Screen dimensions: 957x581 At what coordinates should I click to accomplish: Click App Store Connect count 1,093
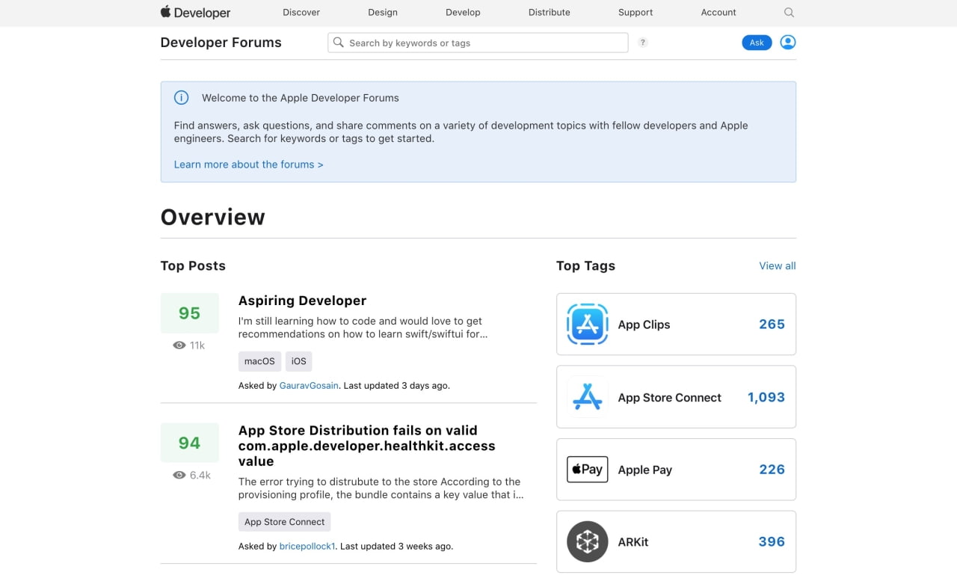pos(766,397)
